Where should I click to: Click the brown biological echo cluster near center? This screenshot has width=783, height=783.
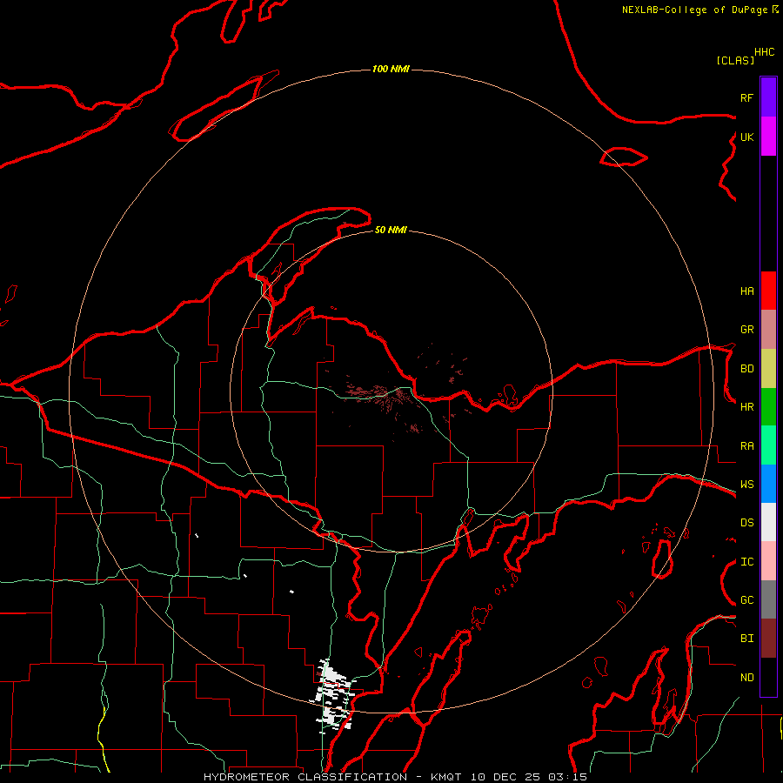tap(382, 396)
